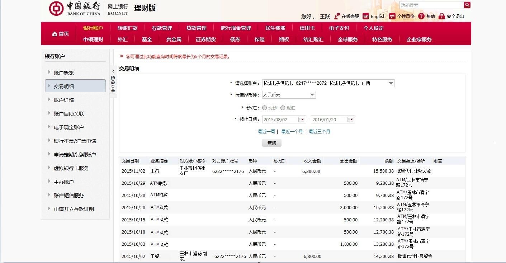Open the currency (人民币元) dropdown
This screenshot has width=506, height=263.
point(312,95)
